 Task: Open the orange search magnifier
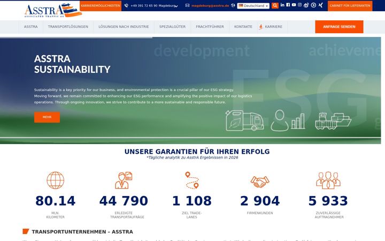tap(275, 5)
